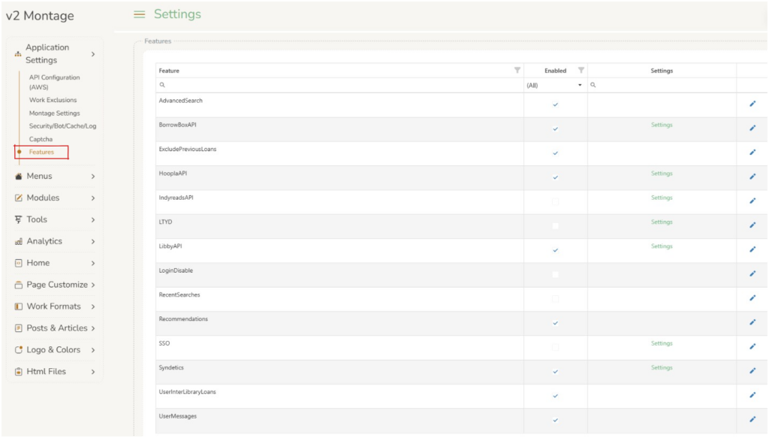Click the hamburger menu icon beside Settings

point(139,14)
